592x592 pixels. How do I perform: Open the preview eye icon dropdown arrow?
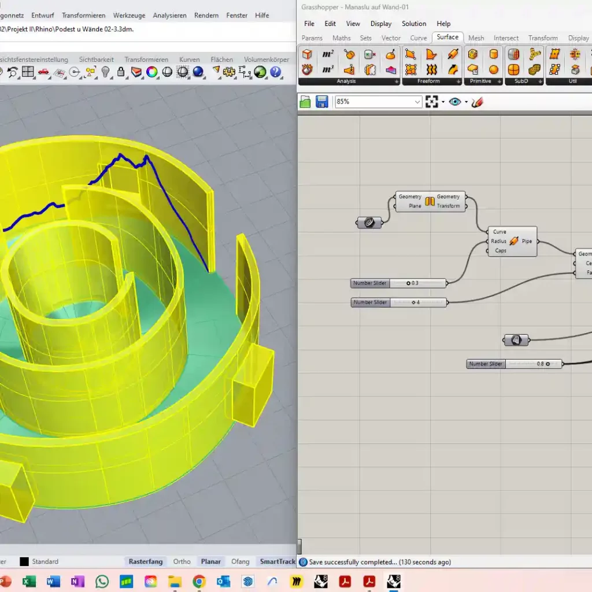tap(466, 102)
